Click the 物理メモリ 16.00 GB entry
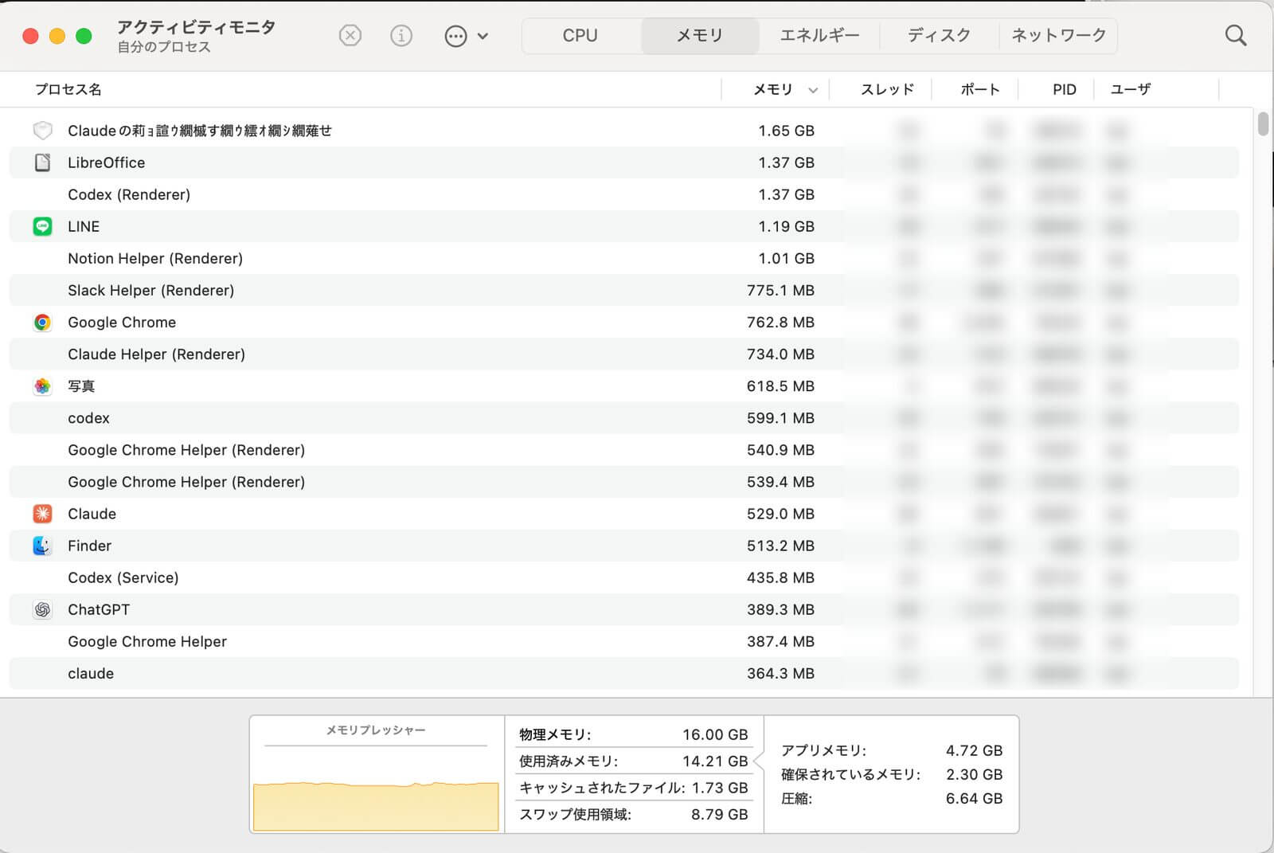Viewport: 1274px width, 853px height. pyautogui.click(x=634, y=734)
